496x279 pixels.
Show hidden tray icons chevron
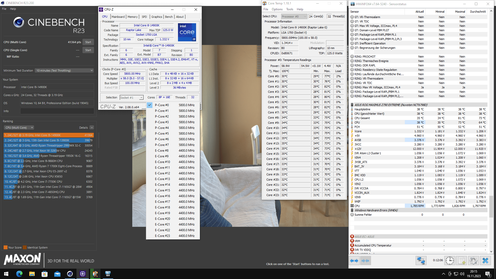[x=443, y=274]
